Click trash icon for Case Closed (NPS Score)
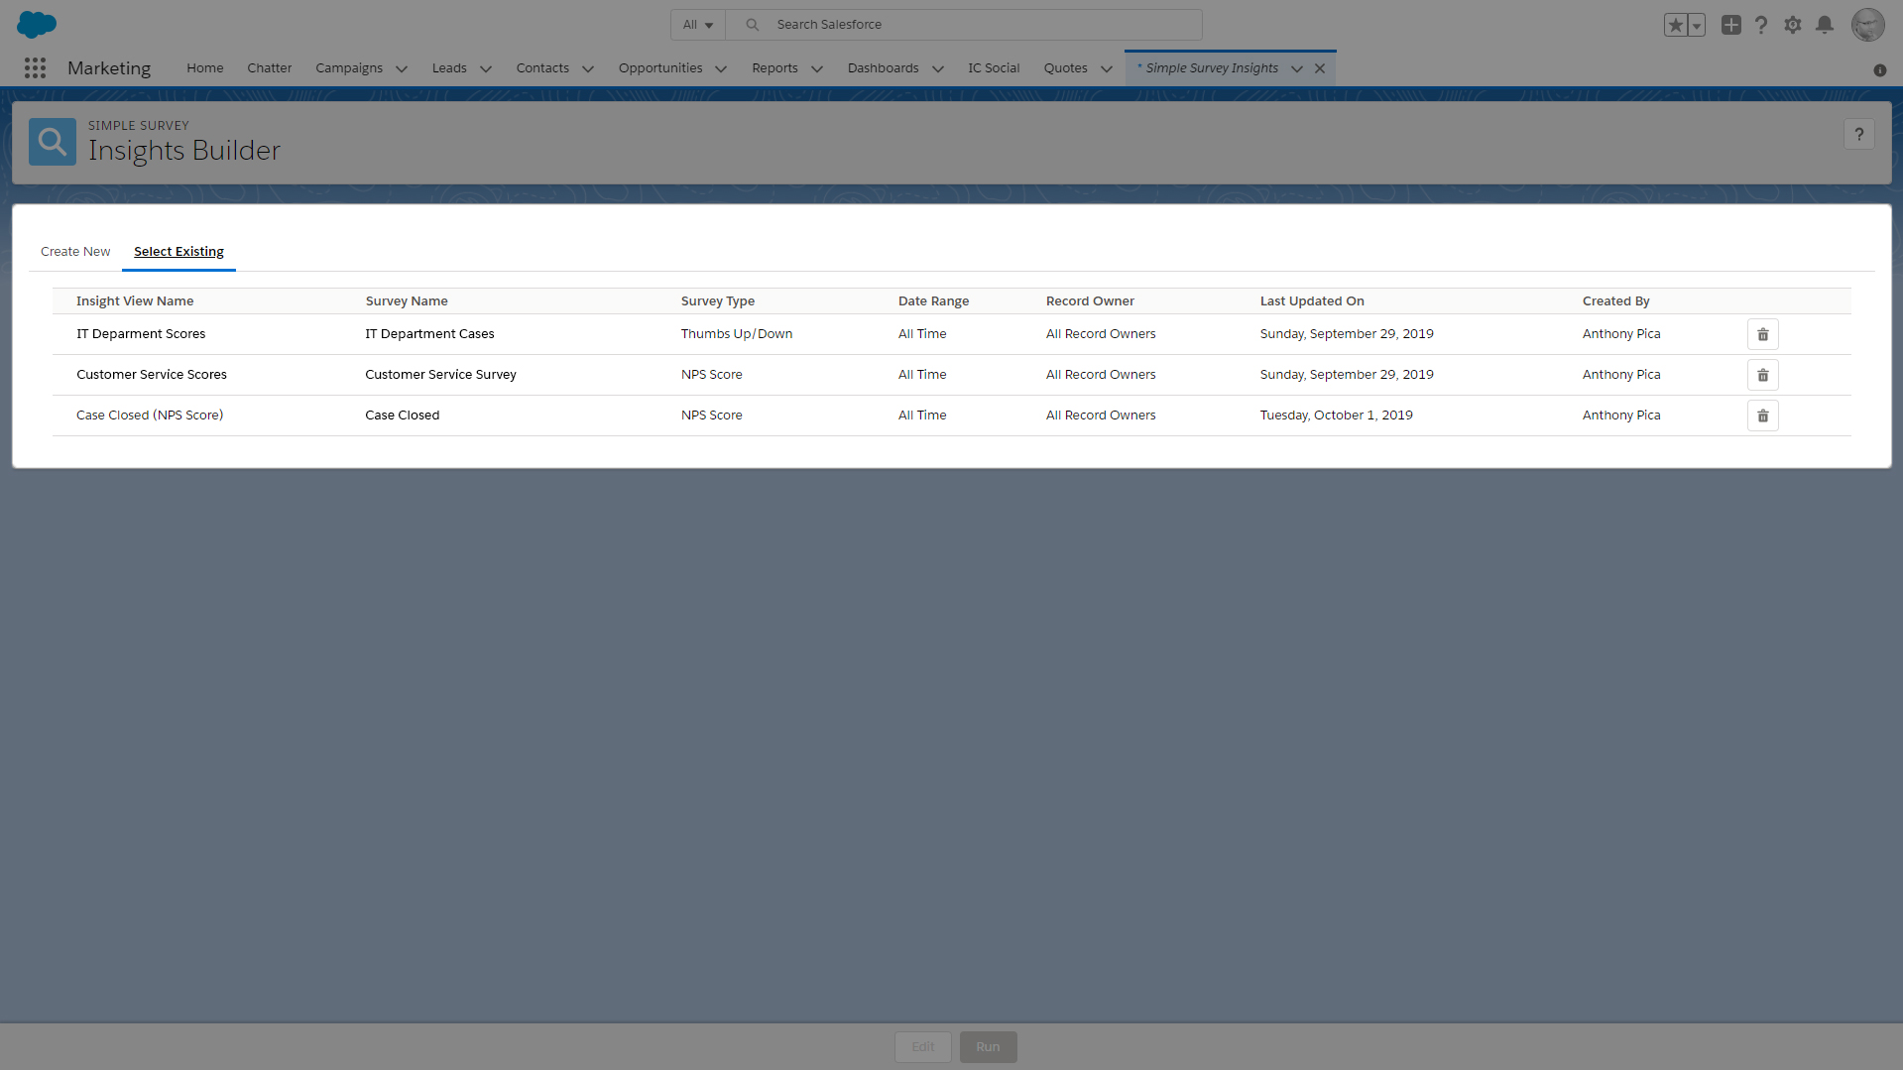1903x1070 pixels. click(1762, 416)
